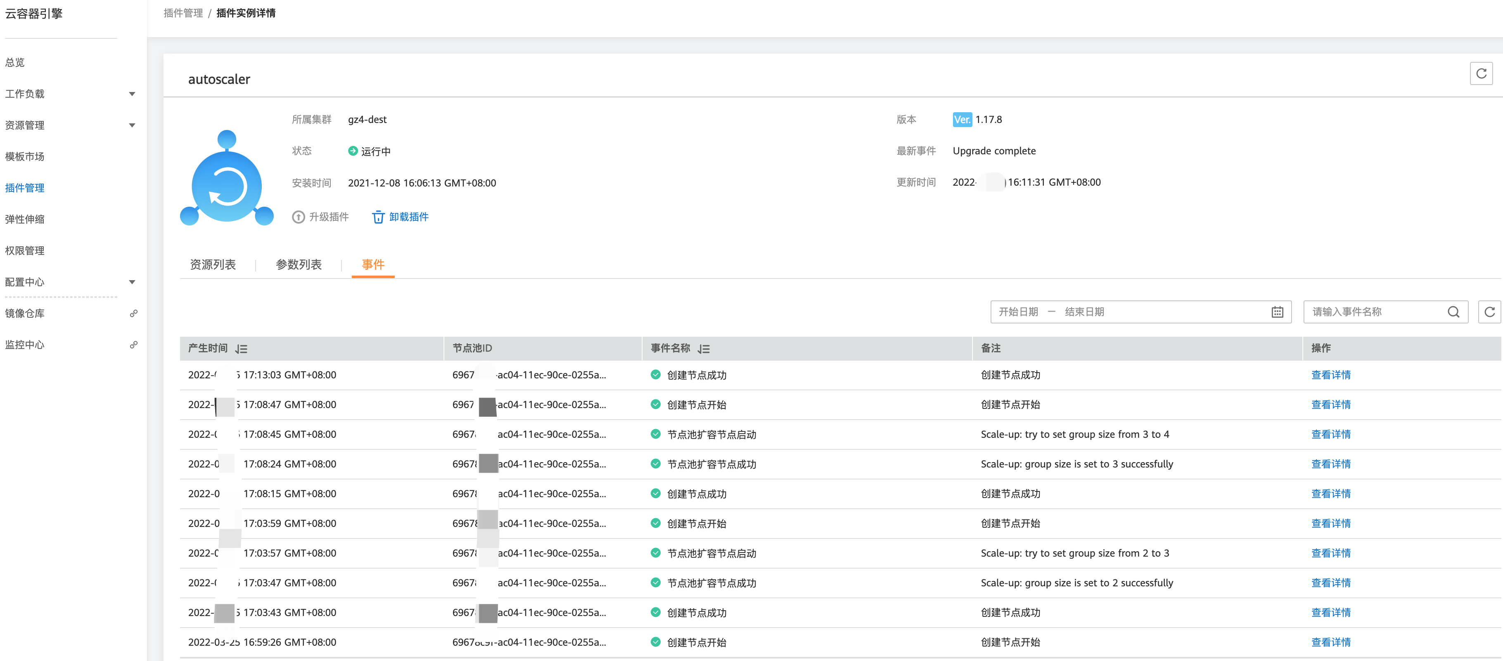The width and height of the screenshot is (1503, 661).
Task: Click the external link icon next to 镜像仓库
Action: [134, 314]
